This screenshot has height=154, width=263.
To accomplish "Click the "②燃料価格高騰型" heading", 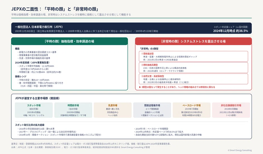I will pos(149,65).
